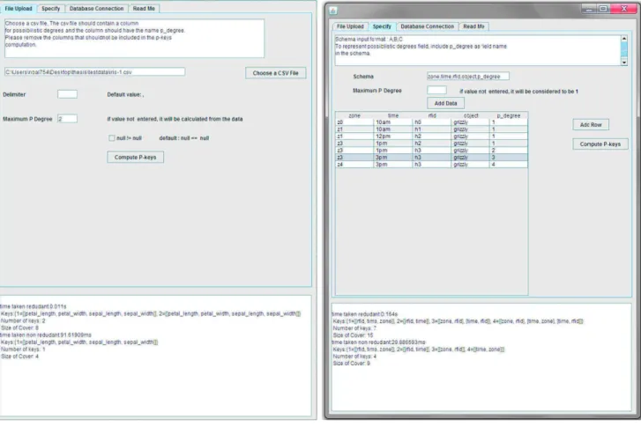Viewport: 641px width, 434px height.
Task: Click 'time taken redudant:0.011s' in the left output
Action: point(34,306)
